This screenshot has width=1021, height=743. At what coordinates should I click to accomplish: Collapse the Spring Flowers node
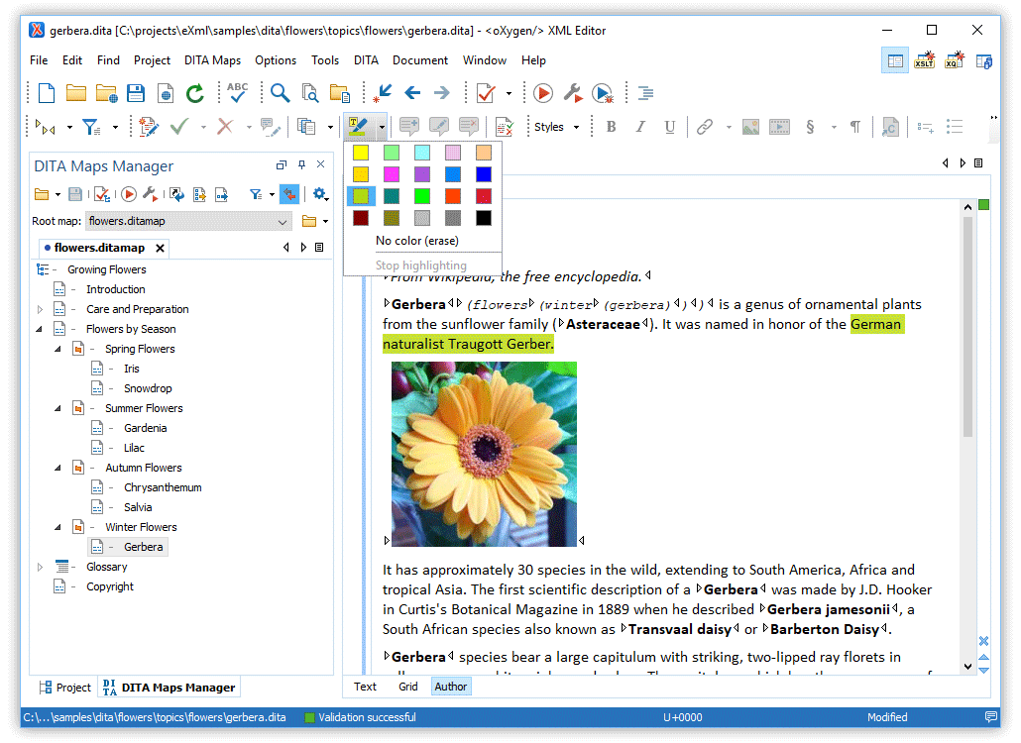57,350
